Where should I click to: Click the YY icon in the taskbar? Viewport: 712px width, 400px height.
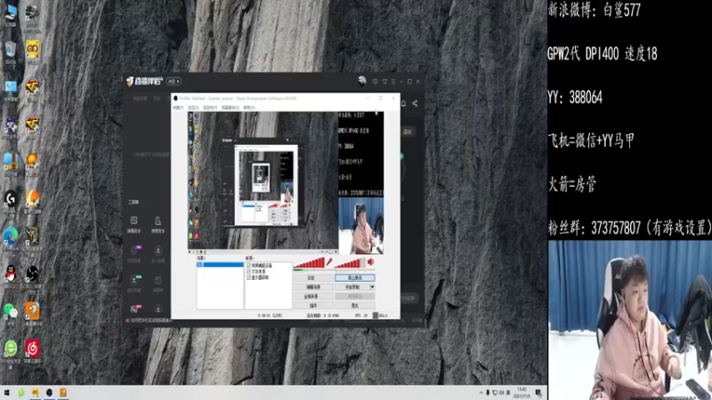point(35,392)
